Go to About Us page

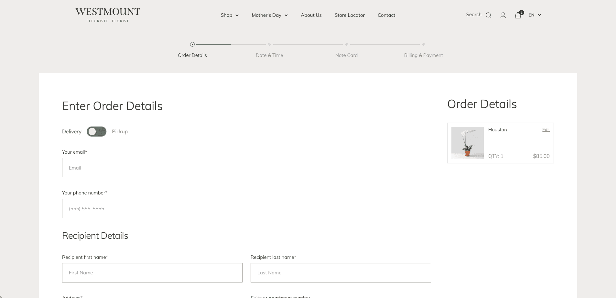coord(311,15)
